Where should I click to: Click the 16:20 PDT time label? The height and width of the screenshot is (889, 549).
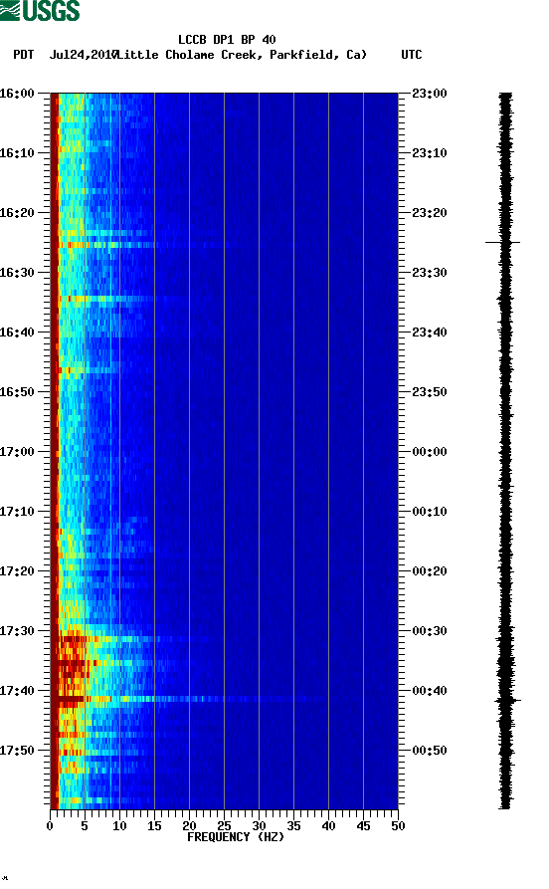point(17,213)
